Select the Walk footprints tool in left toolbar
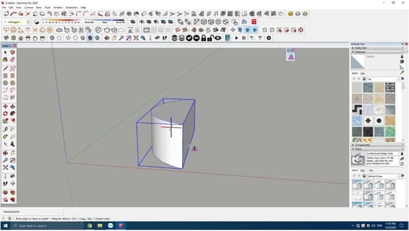Image resolution: width=409 pixels, height=231 pixels. click(x=6, y=184)
